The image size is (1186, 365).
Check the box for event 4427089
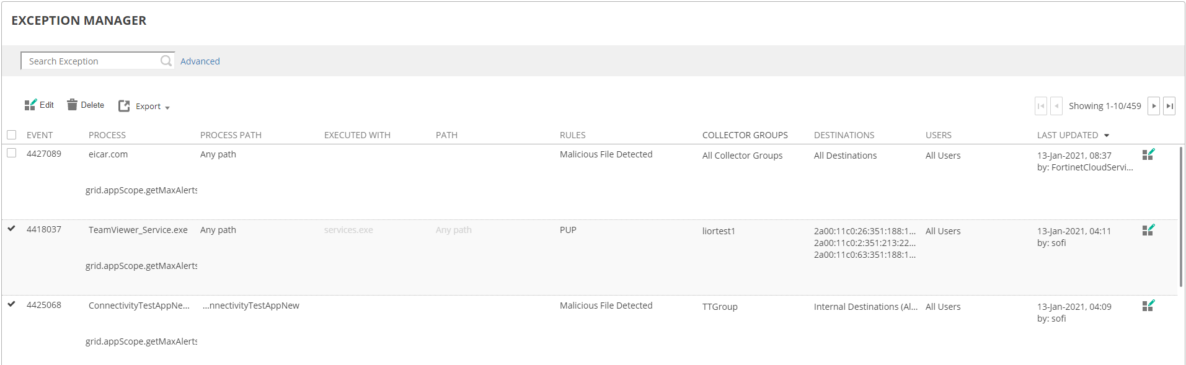pos(12,153)
